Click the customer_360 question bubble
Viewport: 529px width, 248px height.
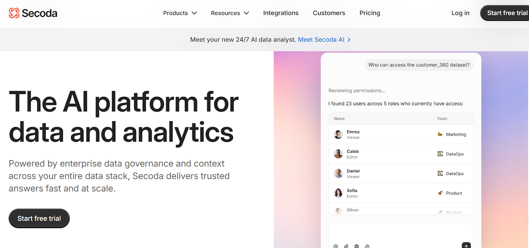418,65
